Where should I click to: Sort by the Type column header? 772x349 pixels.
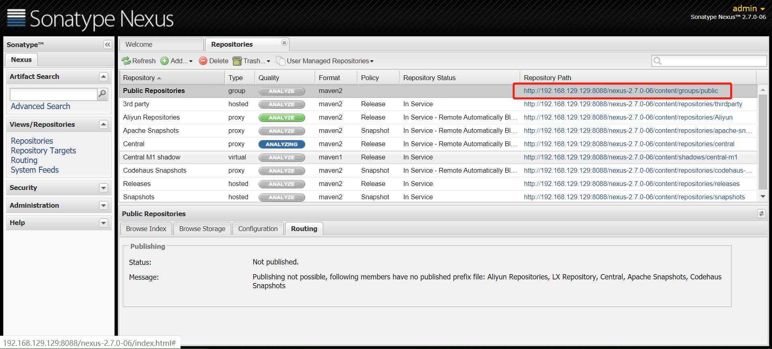(x=239, y=78)
